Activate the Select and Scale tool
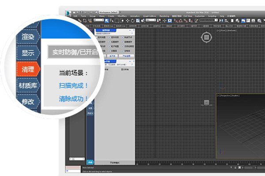Viewport: 265px width, 176px height. point(138,20)
